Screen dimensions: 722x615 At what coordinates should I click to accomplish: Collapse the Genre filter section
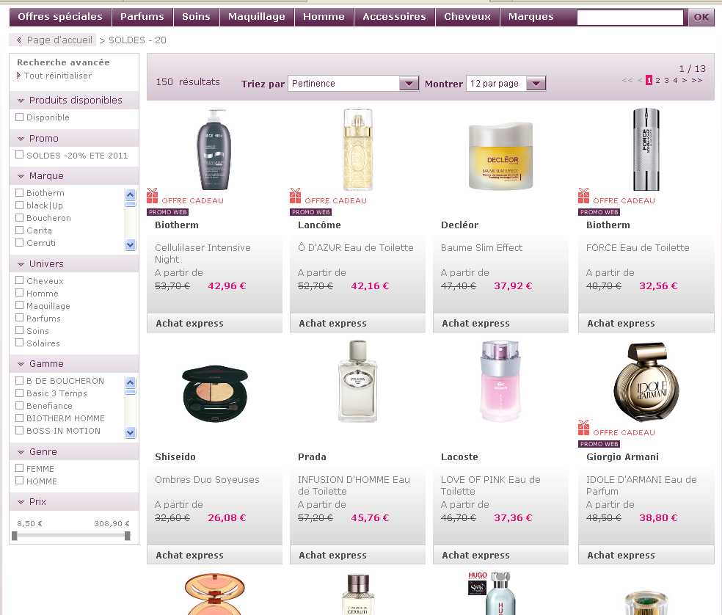(x=21, y=452)
